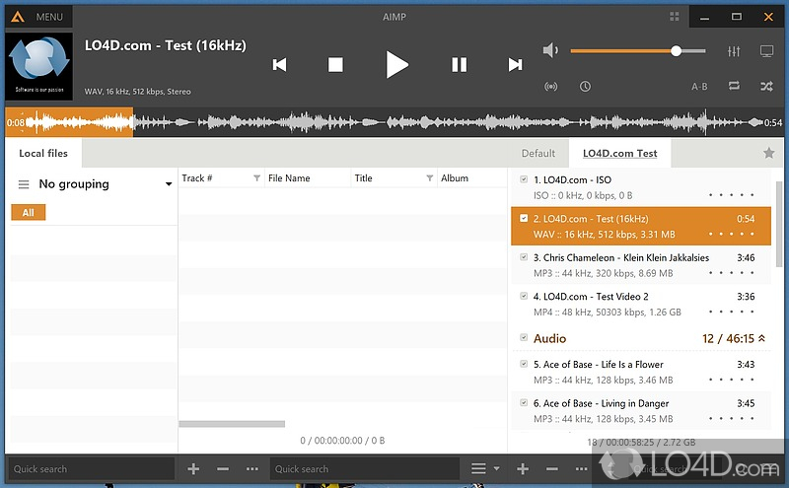Select the All filter button

[x=29, y=212]
